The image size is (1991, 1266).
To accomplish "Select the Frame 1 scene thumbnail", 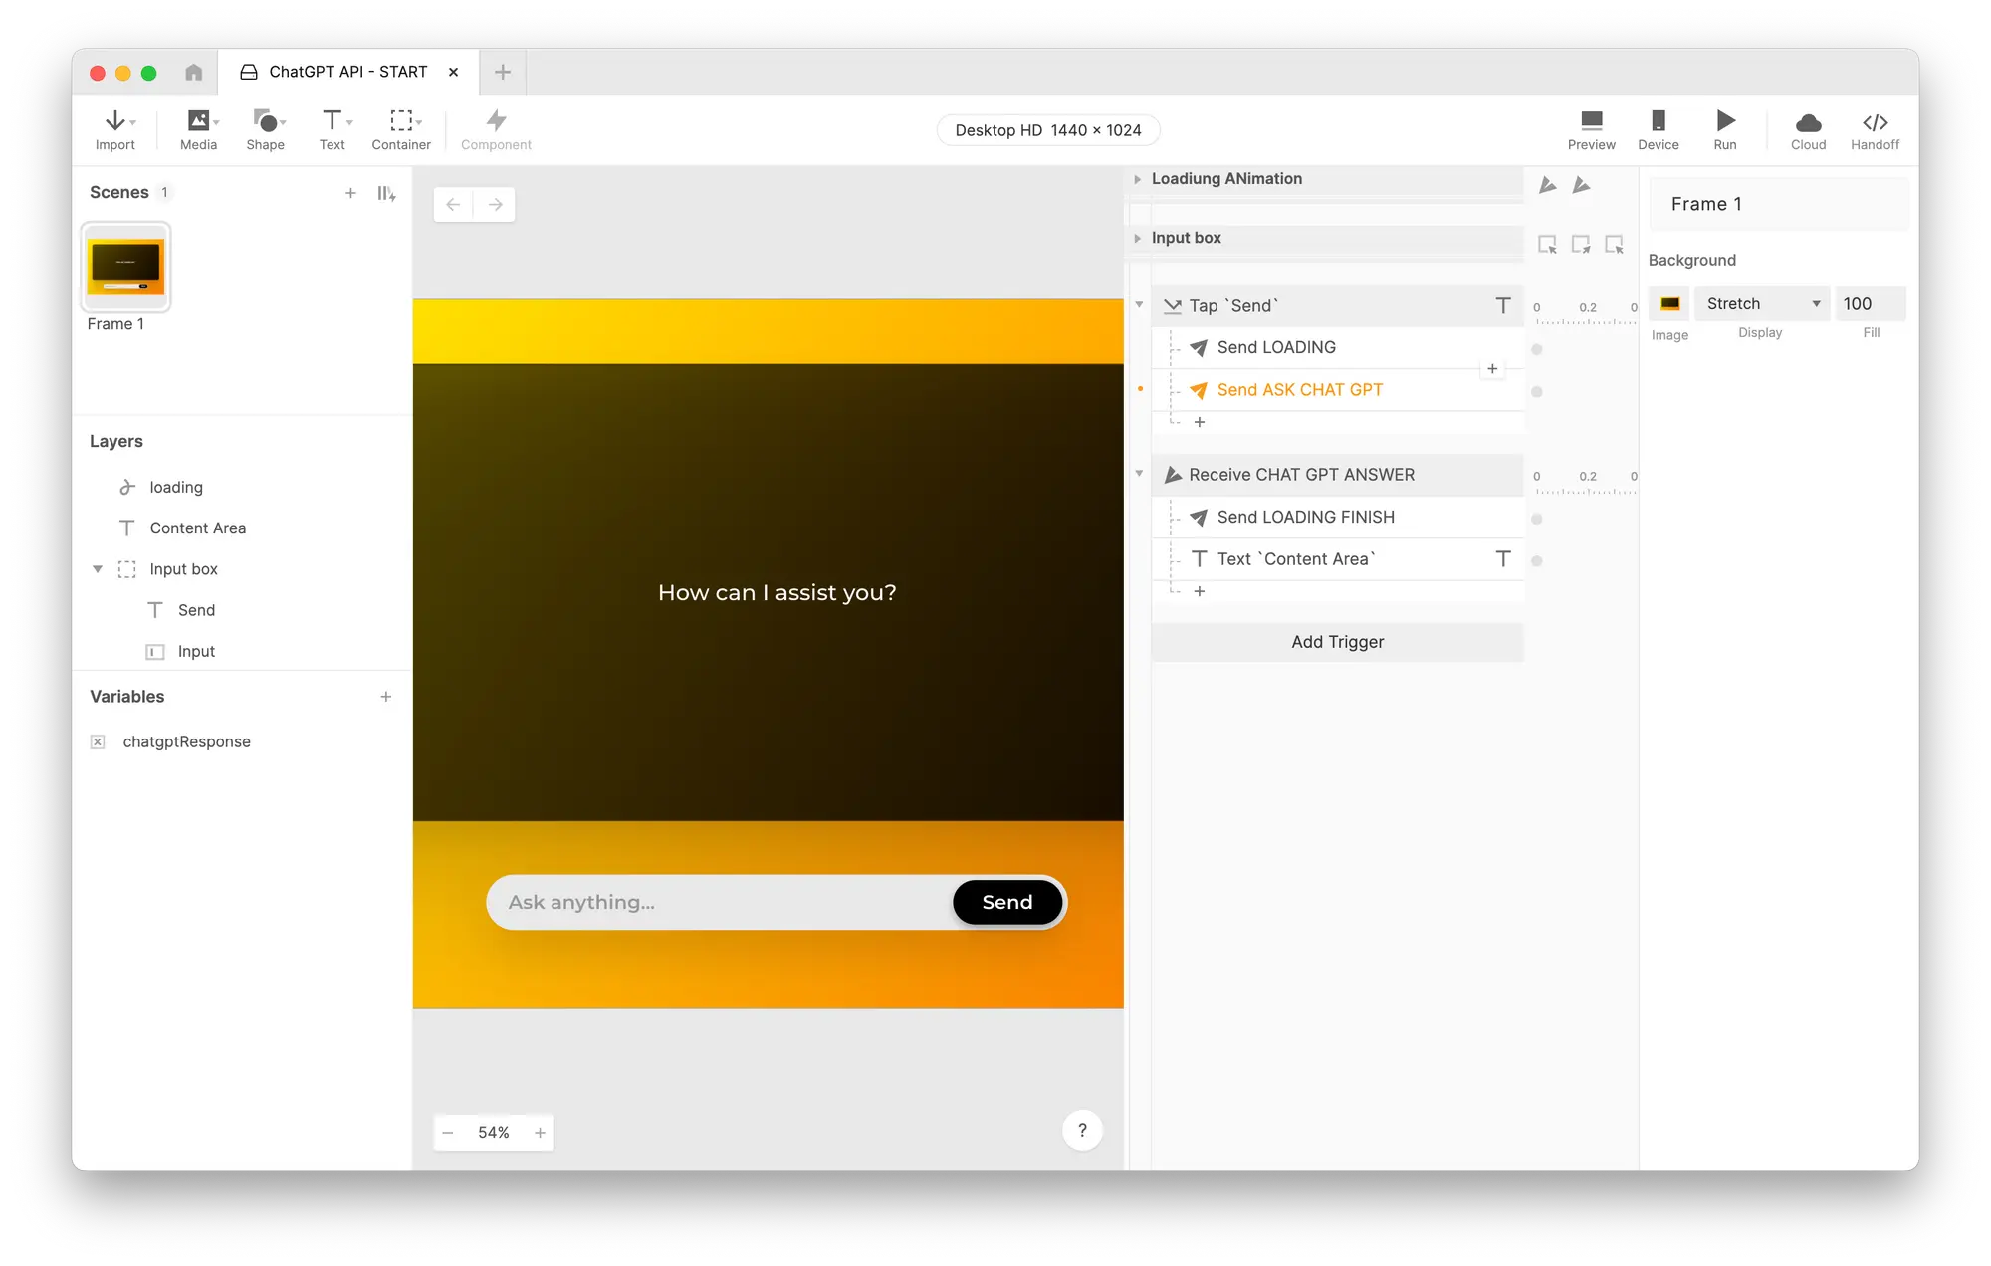I will [x=126, y=267].
